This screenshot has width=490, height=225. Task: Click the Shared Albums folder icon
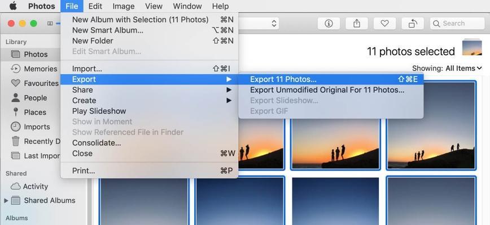(x=16, y=200)
